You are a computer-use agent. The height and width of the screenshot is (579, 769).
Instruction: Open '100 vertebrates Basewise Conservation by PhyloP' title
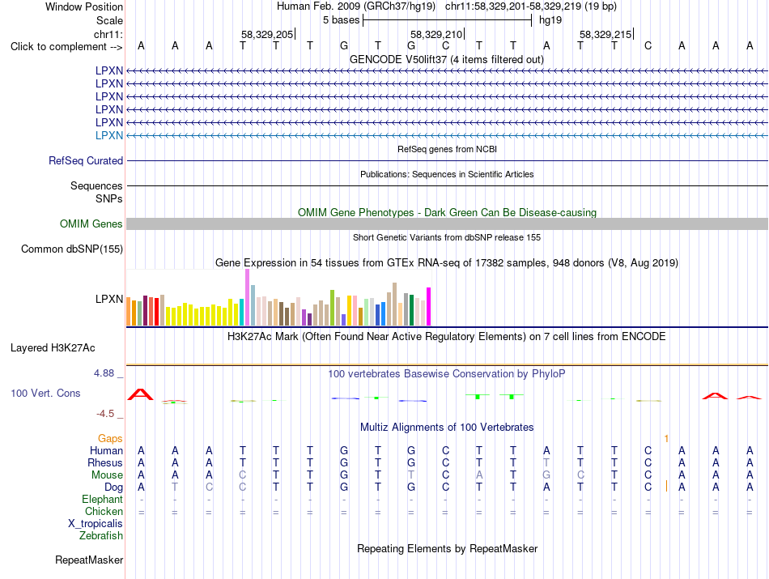point(447,374)
